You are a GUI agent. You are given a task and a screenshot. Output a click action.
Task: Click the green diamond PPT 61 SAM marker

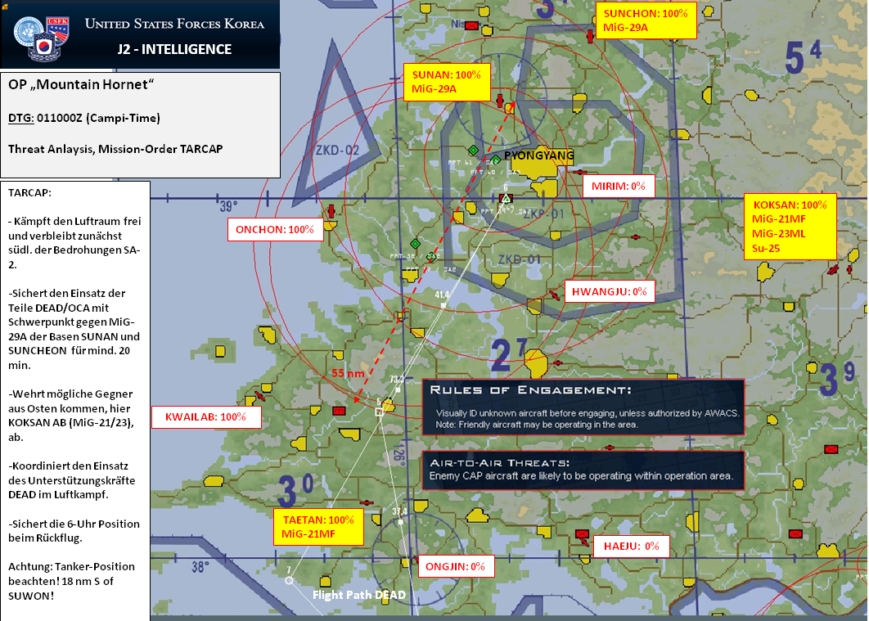(x=473, y=150)
